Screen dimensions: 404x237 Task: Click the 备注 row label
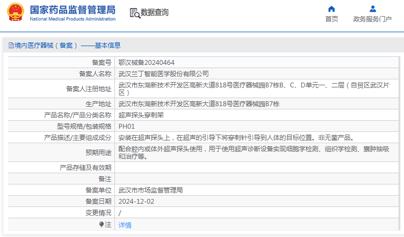(105, 179)
